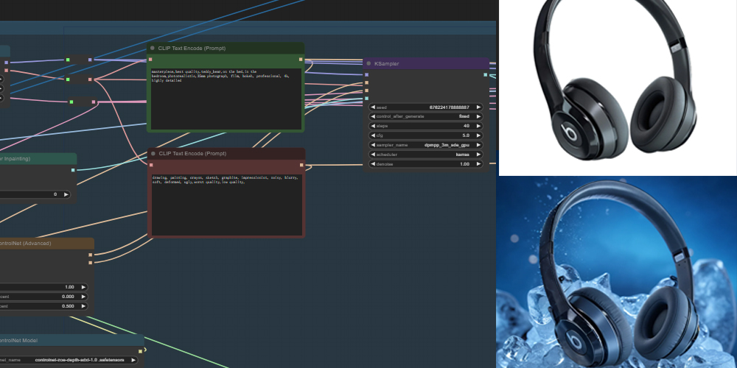Switch to next scheduler option
737x368 pixels.
[x=478, y=155]
